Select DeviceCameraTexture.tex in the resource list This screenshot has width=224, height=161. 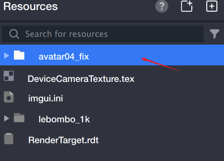(x=81, y=79)
